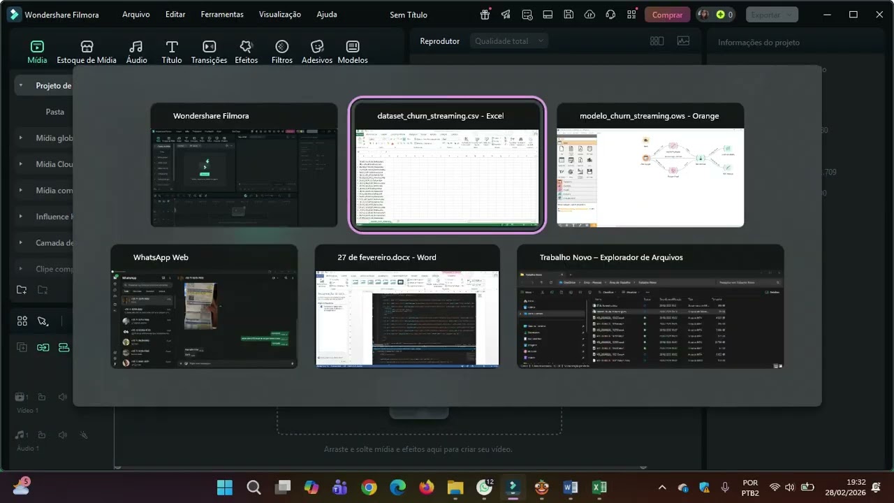Open Estoque de Mídia library
Viewport: 894px width, 503px height.
point(87,52)
